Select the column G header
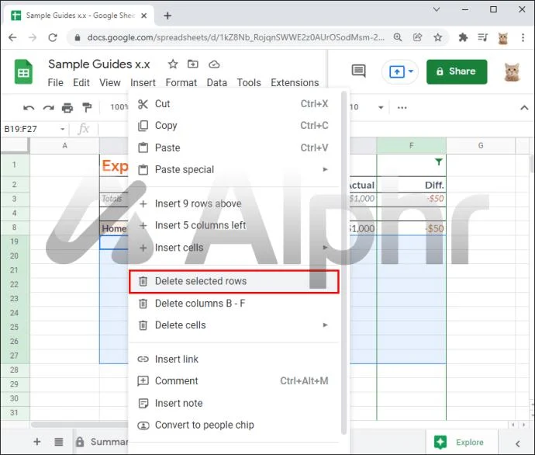This screenshot has width=535, height=455. 481,146
